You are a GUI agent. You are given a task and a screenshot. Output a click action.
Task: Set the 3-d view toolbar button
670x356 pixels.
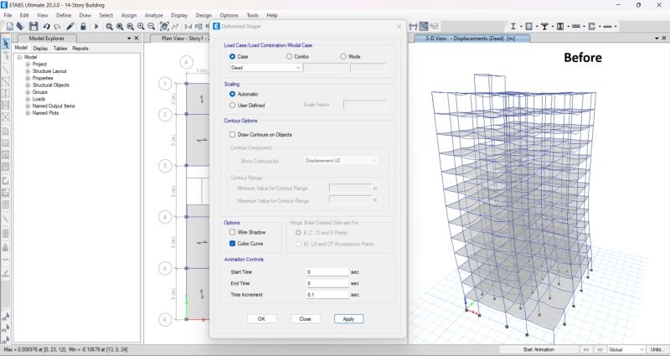188,27
